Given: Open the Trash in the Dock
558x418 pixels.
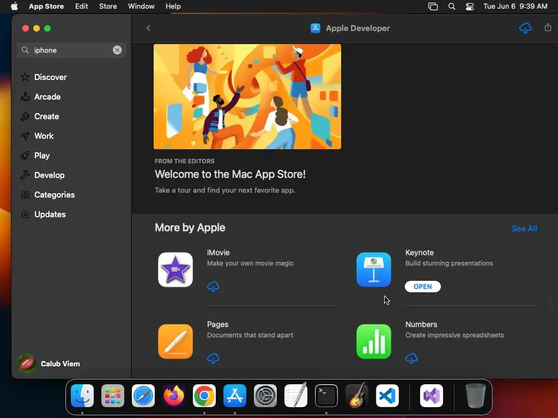Looking at the screenshot, I should pyautogui.click(x=475, y=396).
